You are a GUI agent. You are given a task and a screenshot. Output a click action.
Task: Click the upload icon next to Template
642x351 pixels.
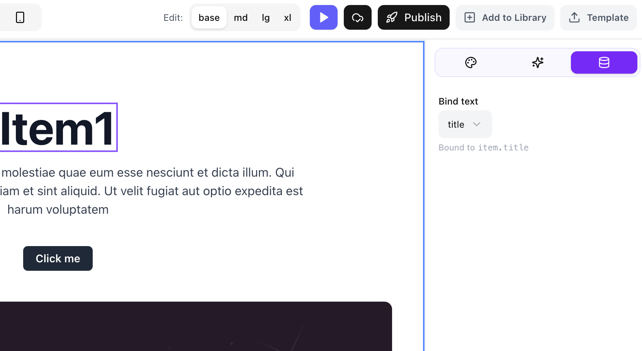click(574, 17)
